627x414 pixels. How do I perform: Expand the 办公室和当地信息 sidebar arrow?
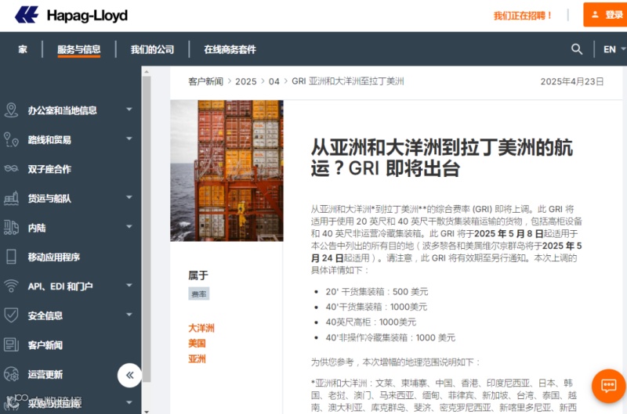click(129, 109)
